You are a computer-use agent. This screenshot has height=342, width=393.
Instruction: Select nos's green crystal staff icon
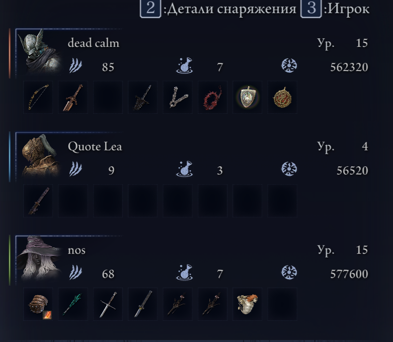pyautogui.click(x=73, y=304)
